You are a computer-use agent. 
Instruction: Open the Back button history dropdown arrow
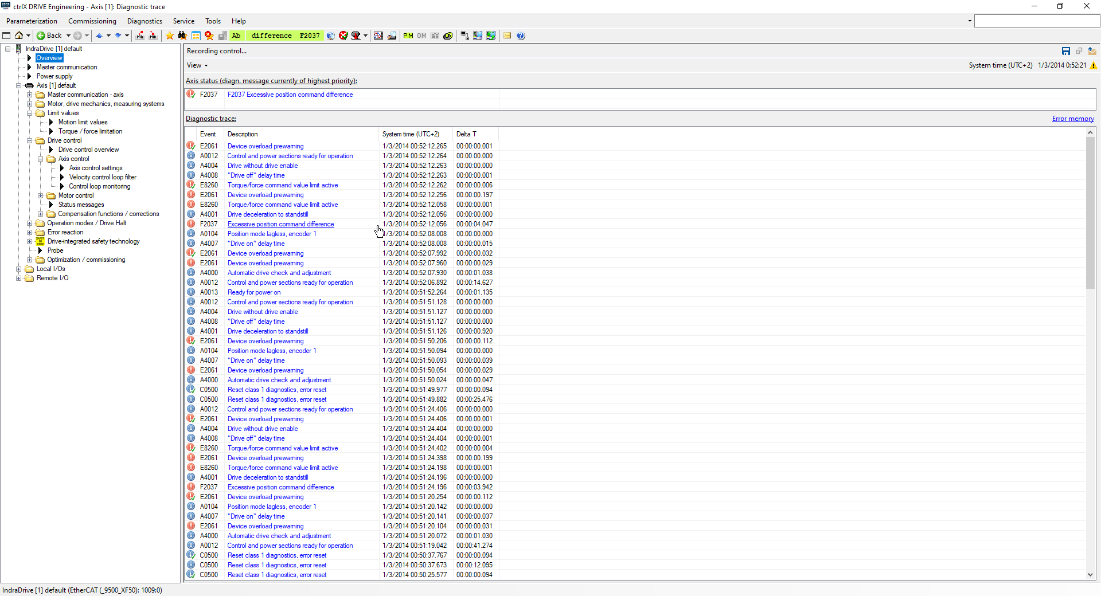coord(68,36)
